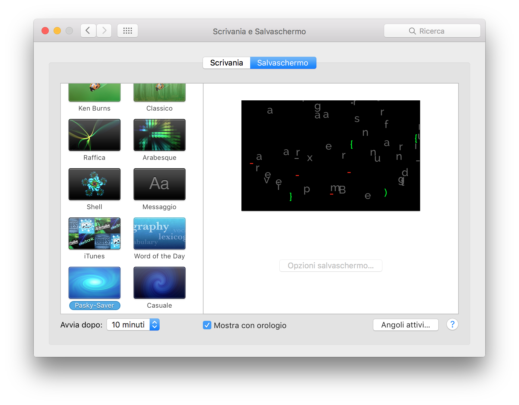Toggle Mostra con orologio checkbox
519x405 pixels.
coord(207,325)
